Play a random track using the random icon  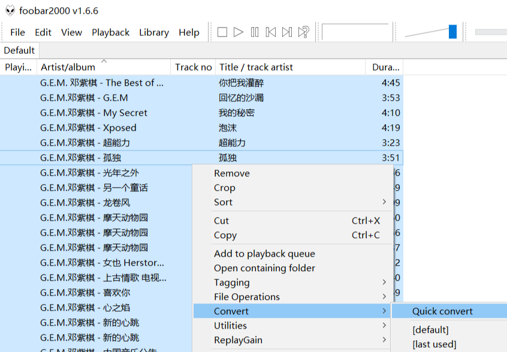pyautogui.click(x=303, y=33)
